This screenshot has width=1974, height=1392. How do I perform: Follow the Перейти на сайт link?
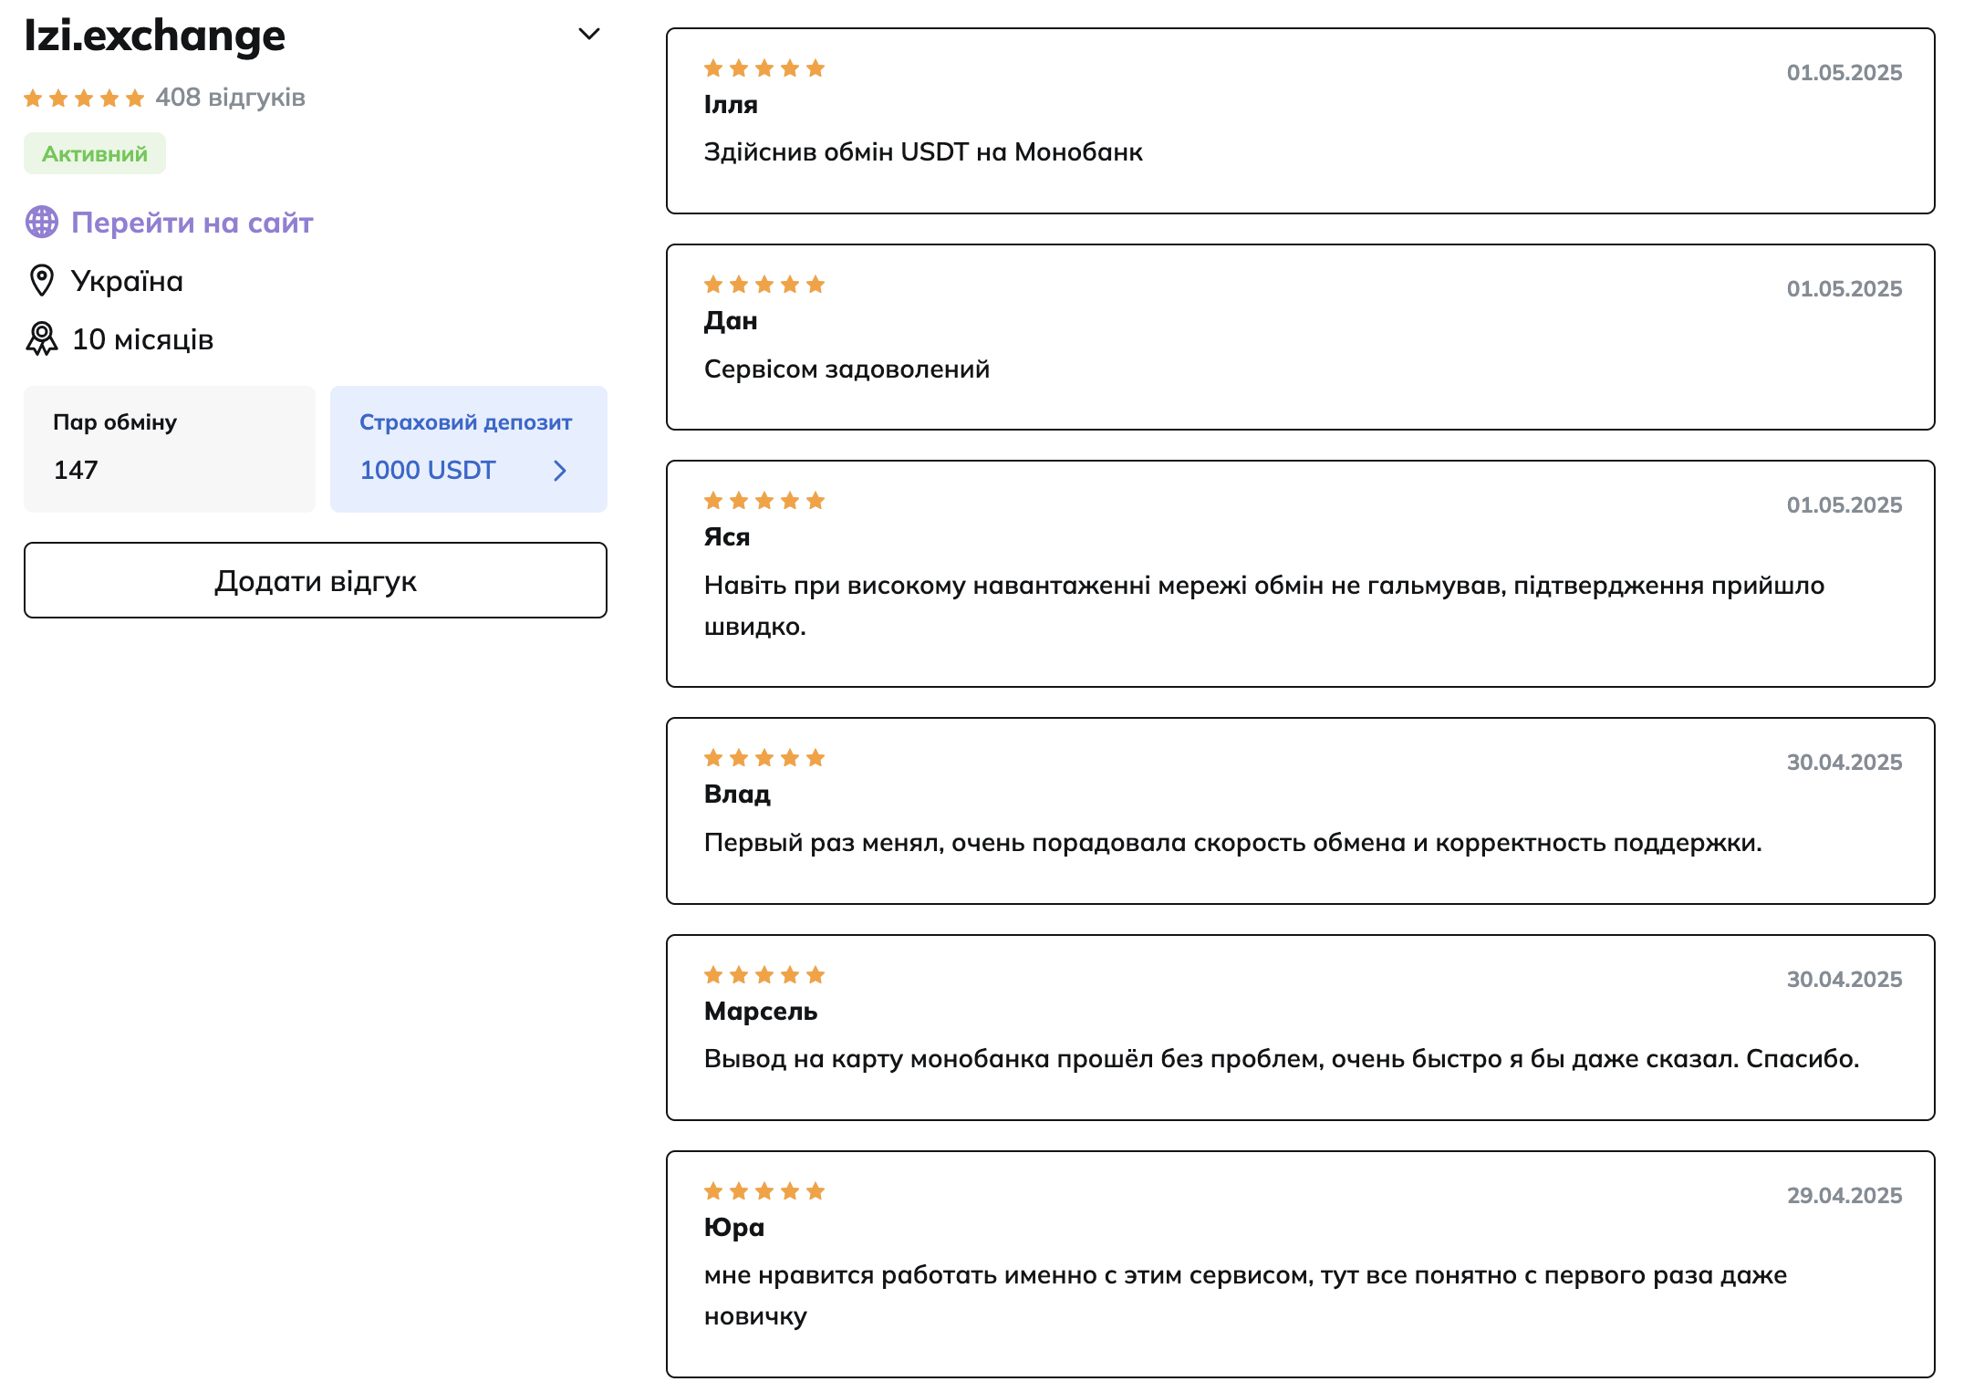(192, 223)
